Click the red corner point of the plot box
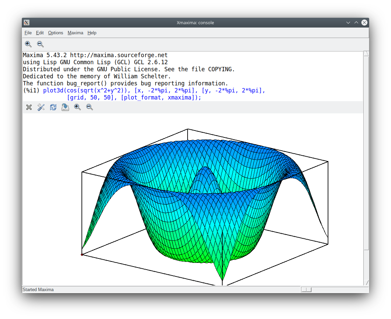 pyautogui.click(x=82, y=254)
